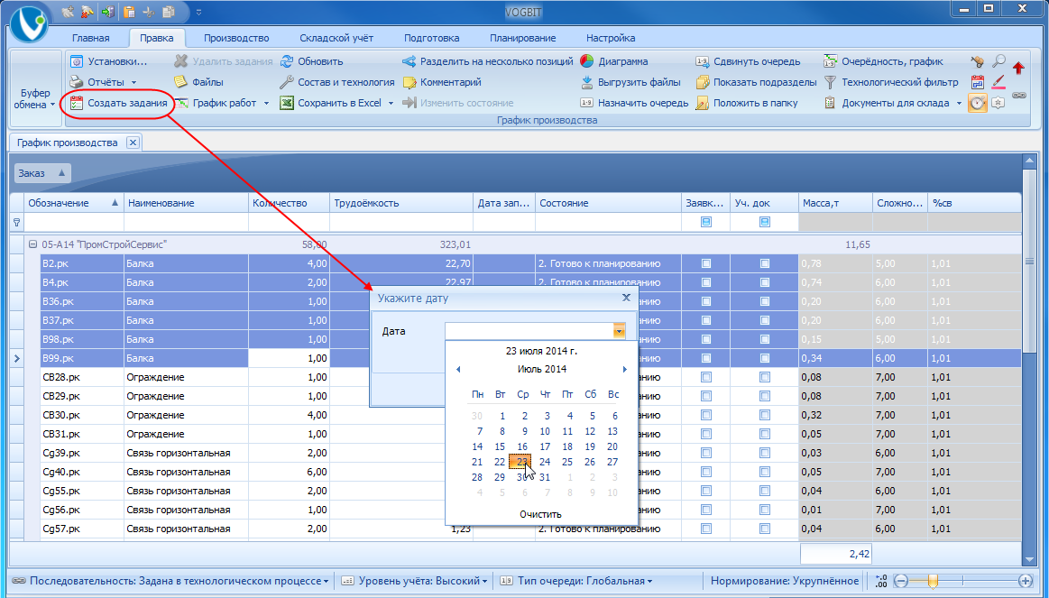Open Файлы from the ribbon
The image size is (1049, 598).
[199, 82]
